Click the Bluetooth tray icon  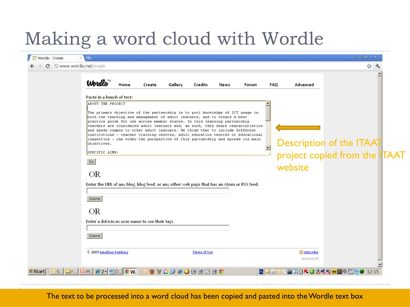tap(301, 272)
